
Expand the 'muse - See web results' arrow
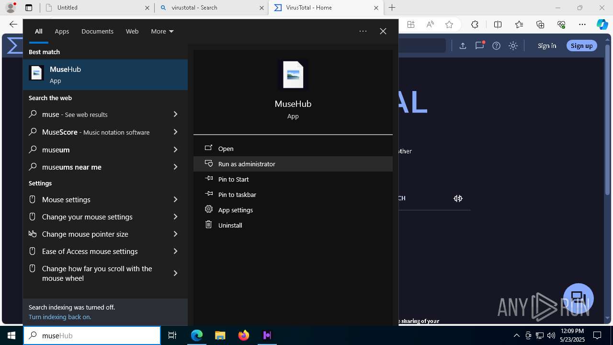[175, 114]
